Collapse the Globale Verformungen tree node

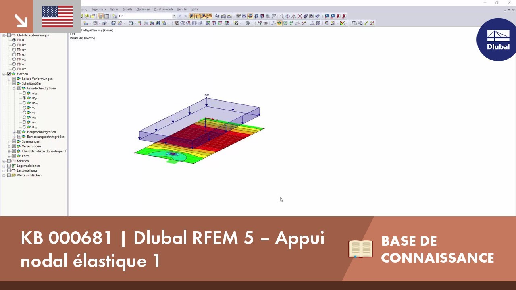point(4,35)
